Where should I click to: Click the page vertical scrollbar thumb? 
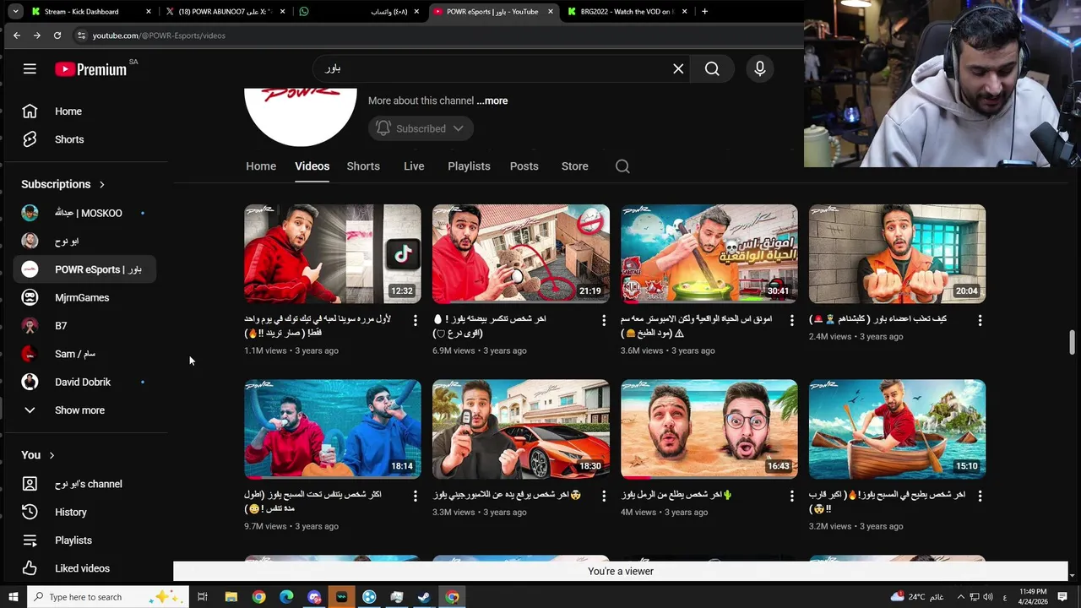[1073, 343]
